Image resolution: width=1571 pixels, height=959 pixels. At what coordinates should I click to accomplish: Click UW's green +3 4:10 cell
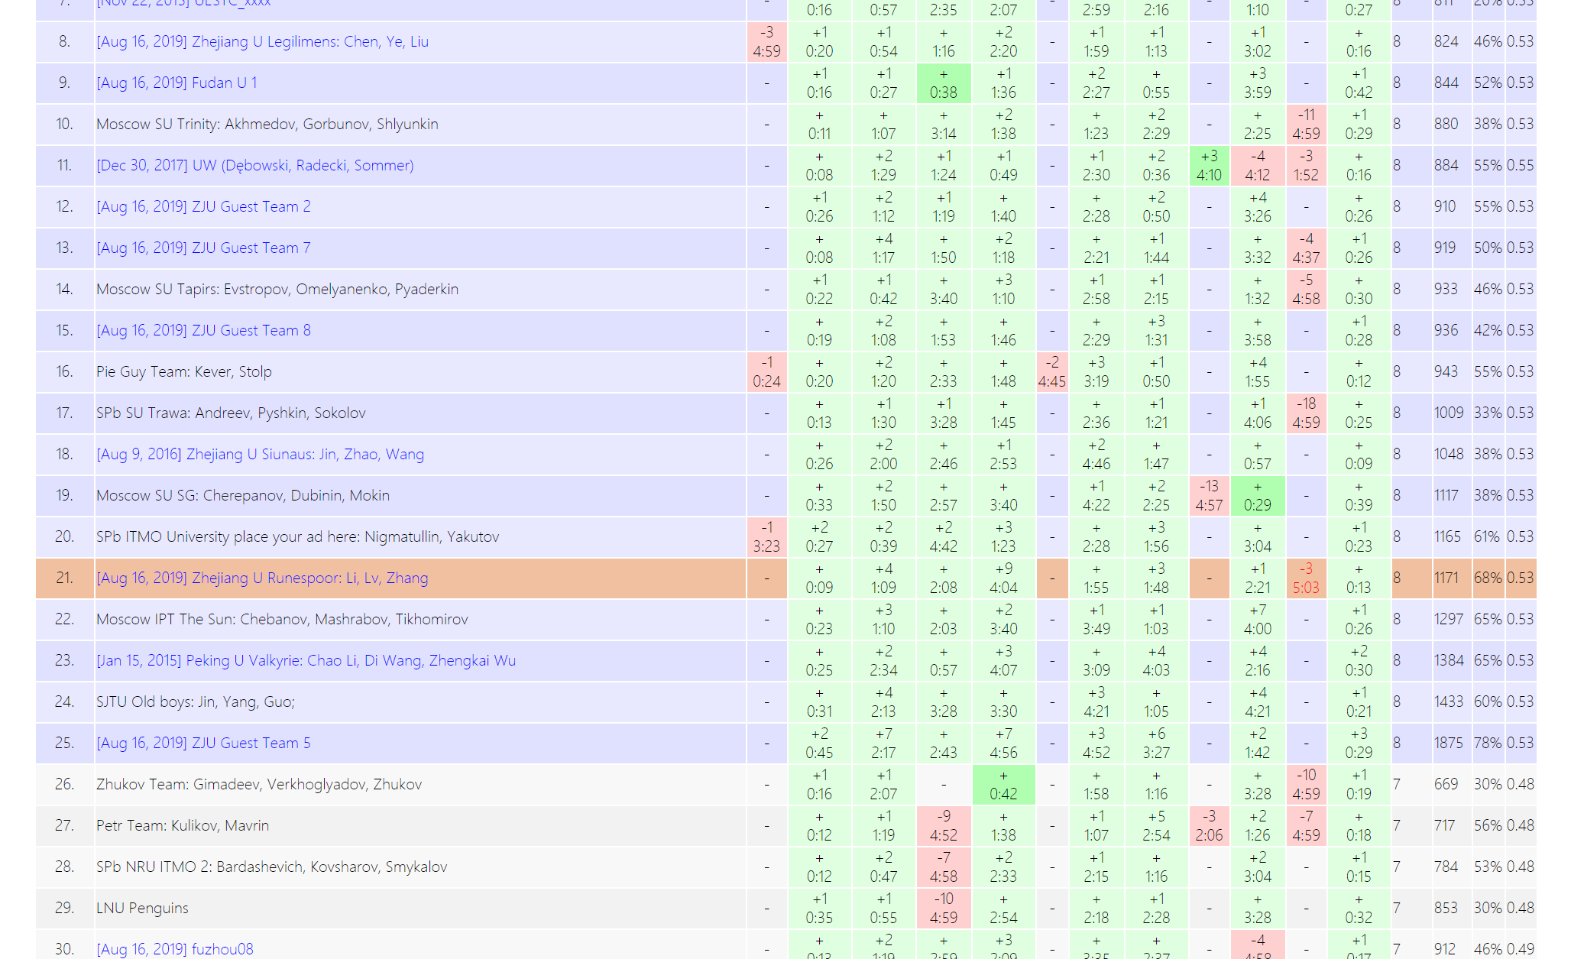pyautogui.click(x=1209, y=166)
